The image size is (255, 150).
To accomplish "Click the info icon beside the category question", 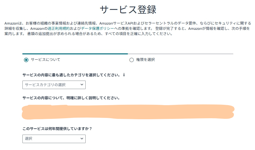I will pos(124,75).
